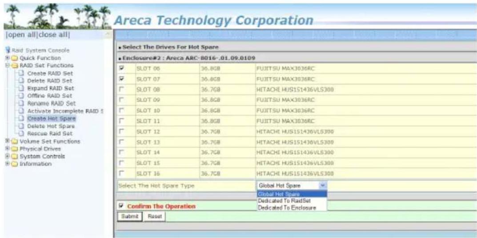This screenshot has height=238, width=477.
Task: Click the page icon beside Create RAID Set
Action: point(21,73)
